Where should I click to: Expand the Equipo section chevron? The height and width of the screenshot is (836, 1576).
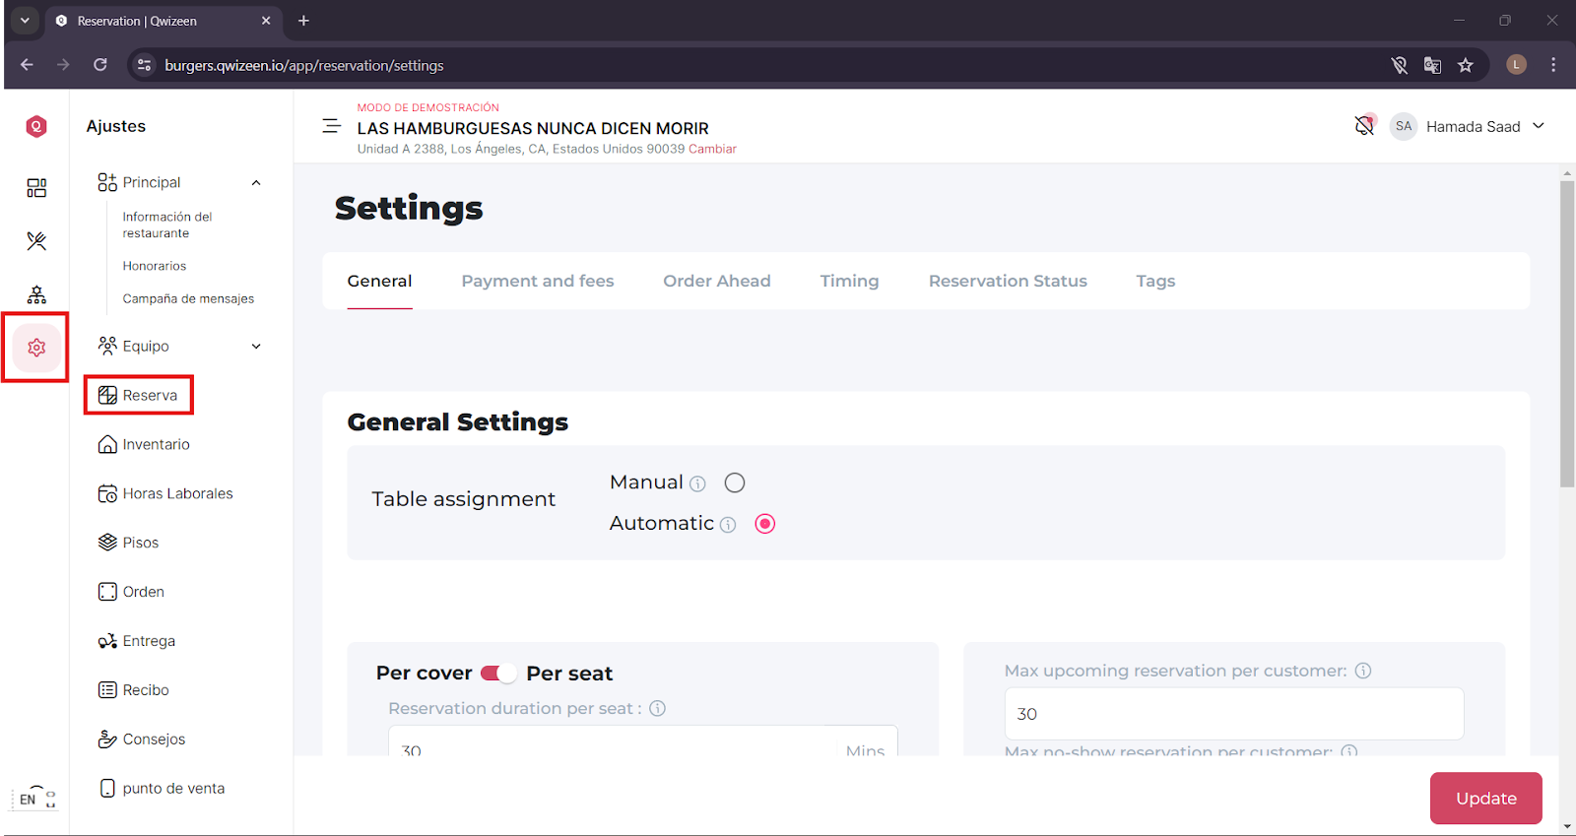click(x=256, y=347)
